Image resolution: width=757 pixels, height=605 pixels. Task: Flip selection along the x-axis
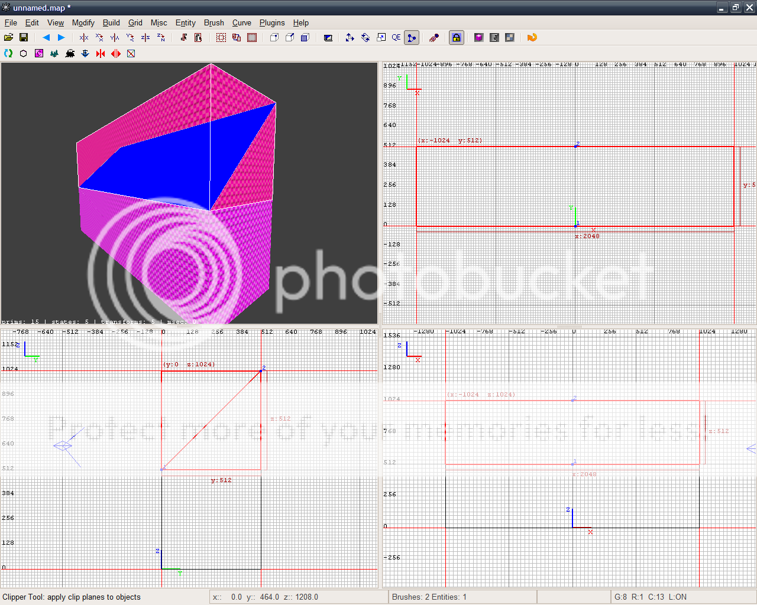84,37
